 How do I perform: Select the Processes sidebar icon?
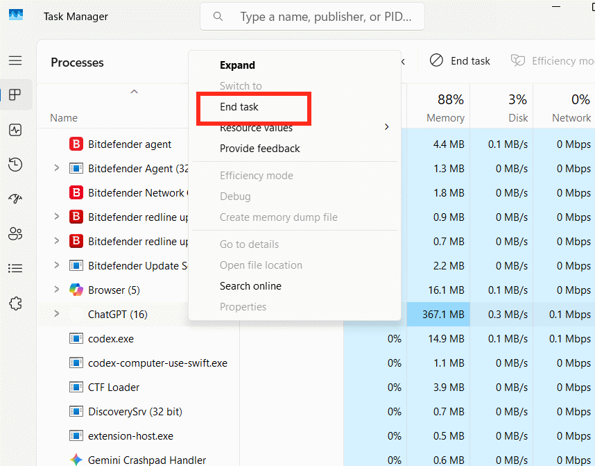click(15, 95)
